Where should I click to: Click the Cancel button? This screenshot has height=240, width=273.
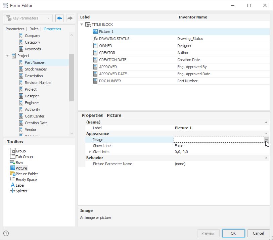pyautogui.click(x=258, y=233)
